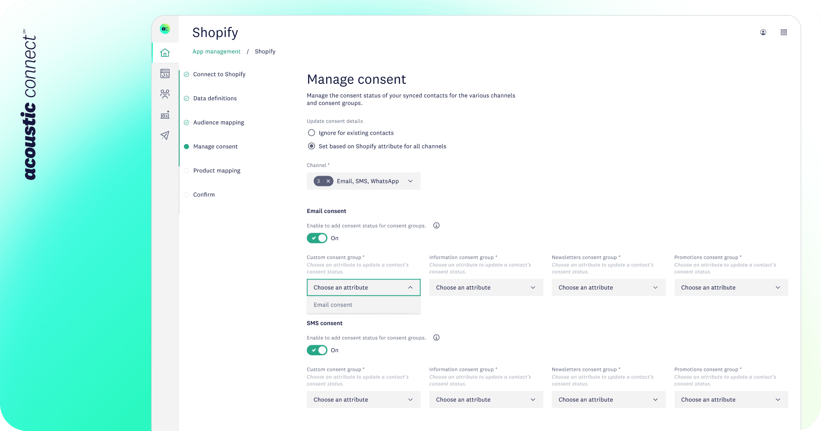This screenshot has height=431, width=821.
Task: Open the user profile icon
Action: click(763, 32)
